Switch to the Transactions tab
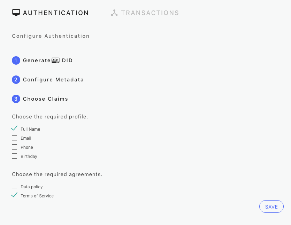Image resolution: width=291 pixels, height=225 pixels. pyautogui.click(x=150, y=13)
